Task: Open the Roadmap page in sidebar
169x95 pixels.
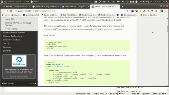Action: click(x=7, y=47)
